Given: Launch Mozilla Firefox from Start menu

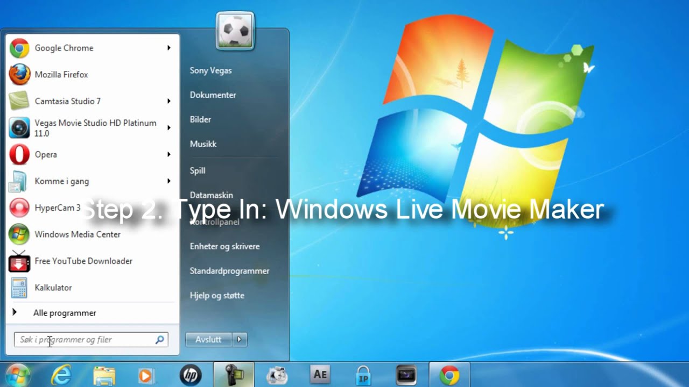Looking at the screenshot, I should [x=61, y=75].
